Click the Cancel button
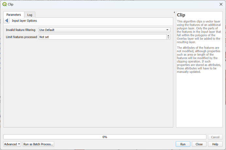This screenshot has height=150, width=226. pyautogui.click(x=215, y=137)
